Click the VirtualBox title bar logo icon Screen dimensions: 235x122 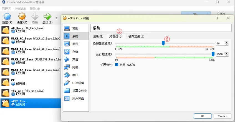(x=4, y=2)
